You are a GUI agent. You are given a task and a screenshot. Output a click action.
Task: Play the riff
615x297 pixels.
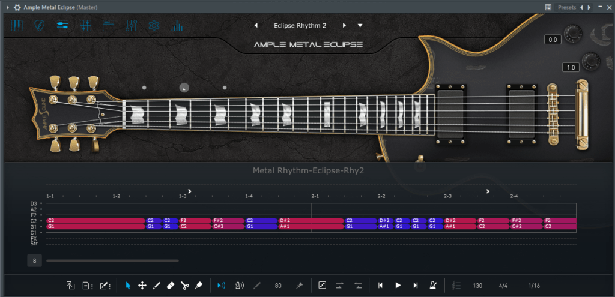click(398, 286)
